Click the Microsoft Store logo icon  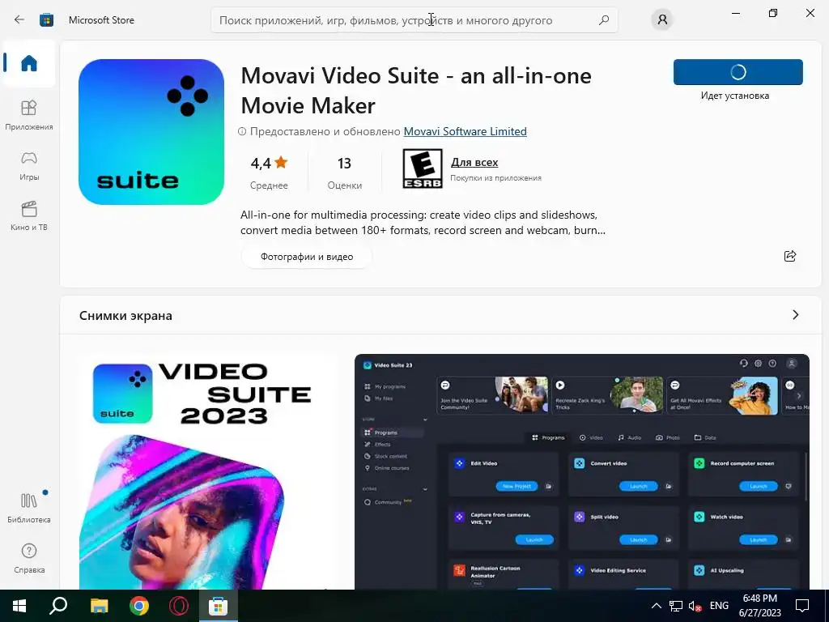pyautogui.click(x=46, y=20)
